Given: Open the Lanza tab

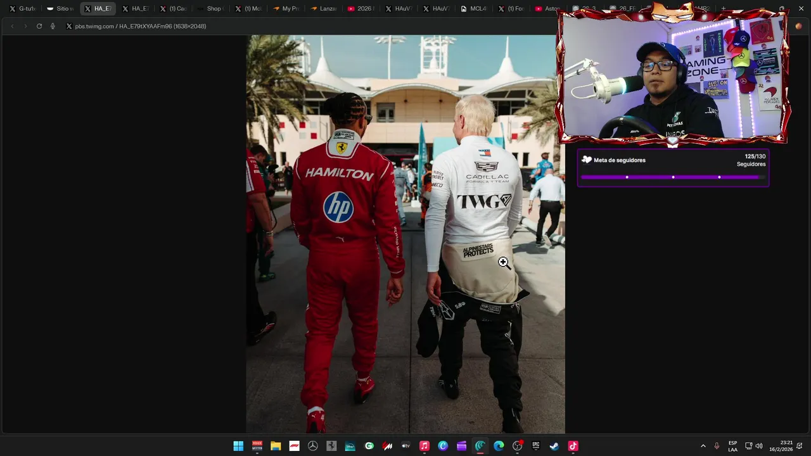Looking at the screenshot, I should point(324,9).
